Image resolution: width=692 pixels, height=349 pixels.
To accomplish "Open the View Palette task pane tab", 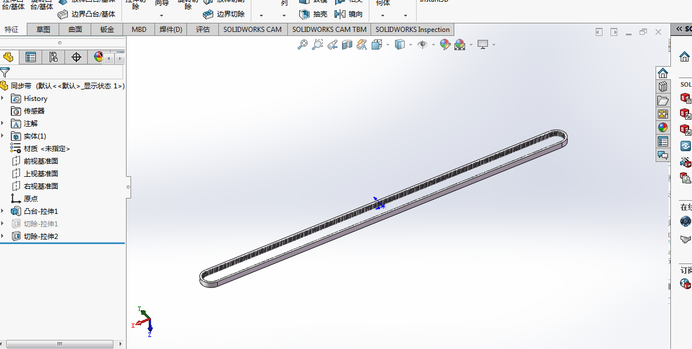I will coord(662,114).
